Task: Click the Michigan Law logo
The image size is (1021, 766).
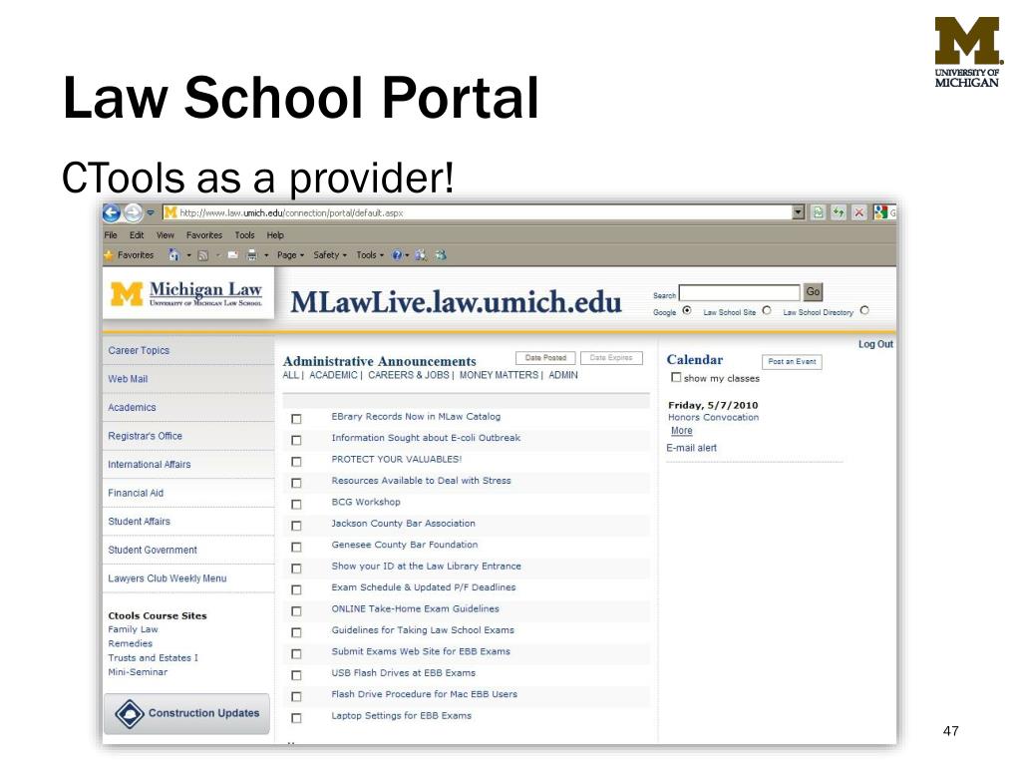Action: [x=186, y=293]
